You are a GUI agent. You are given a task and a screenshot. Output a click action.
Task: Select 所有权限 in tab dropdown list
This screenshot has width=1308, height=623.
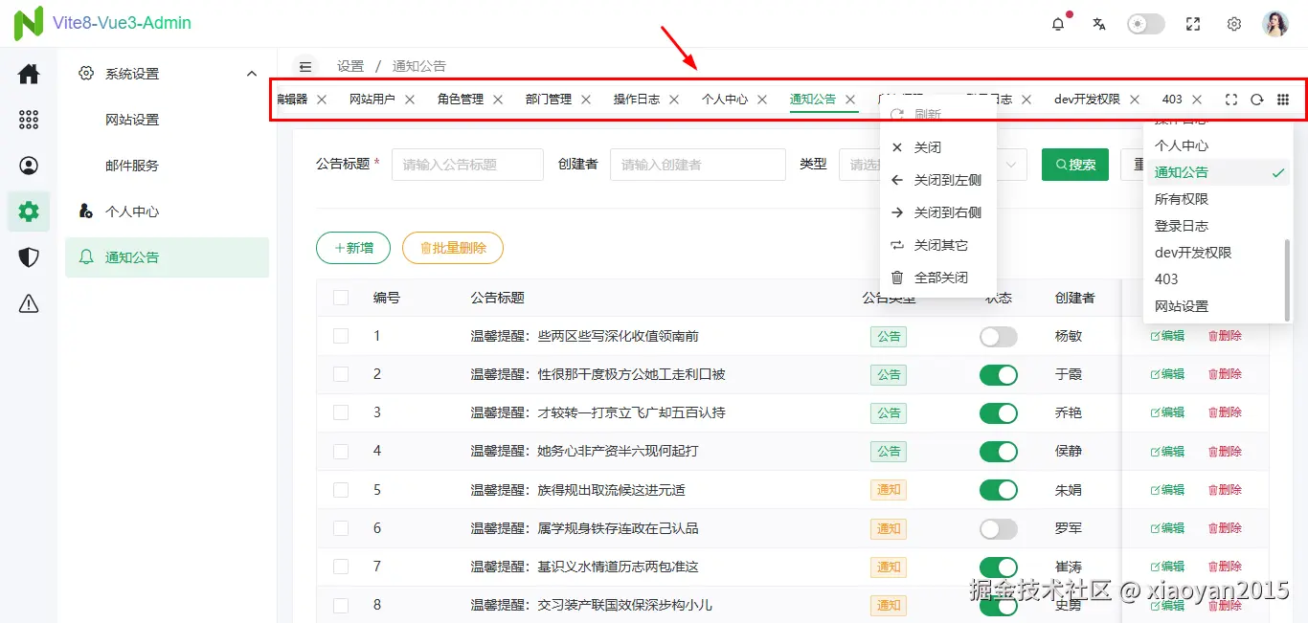(1218, 199)
